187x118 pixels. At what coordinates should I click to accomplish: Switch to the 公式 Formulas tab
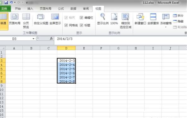[61, 9]
